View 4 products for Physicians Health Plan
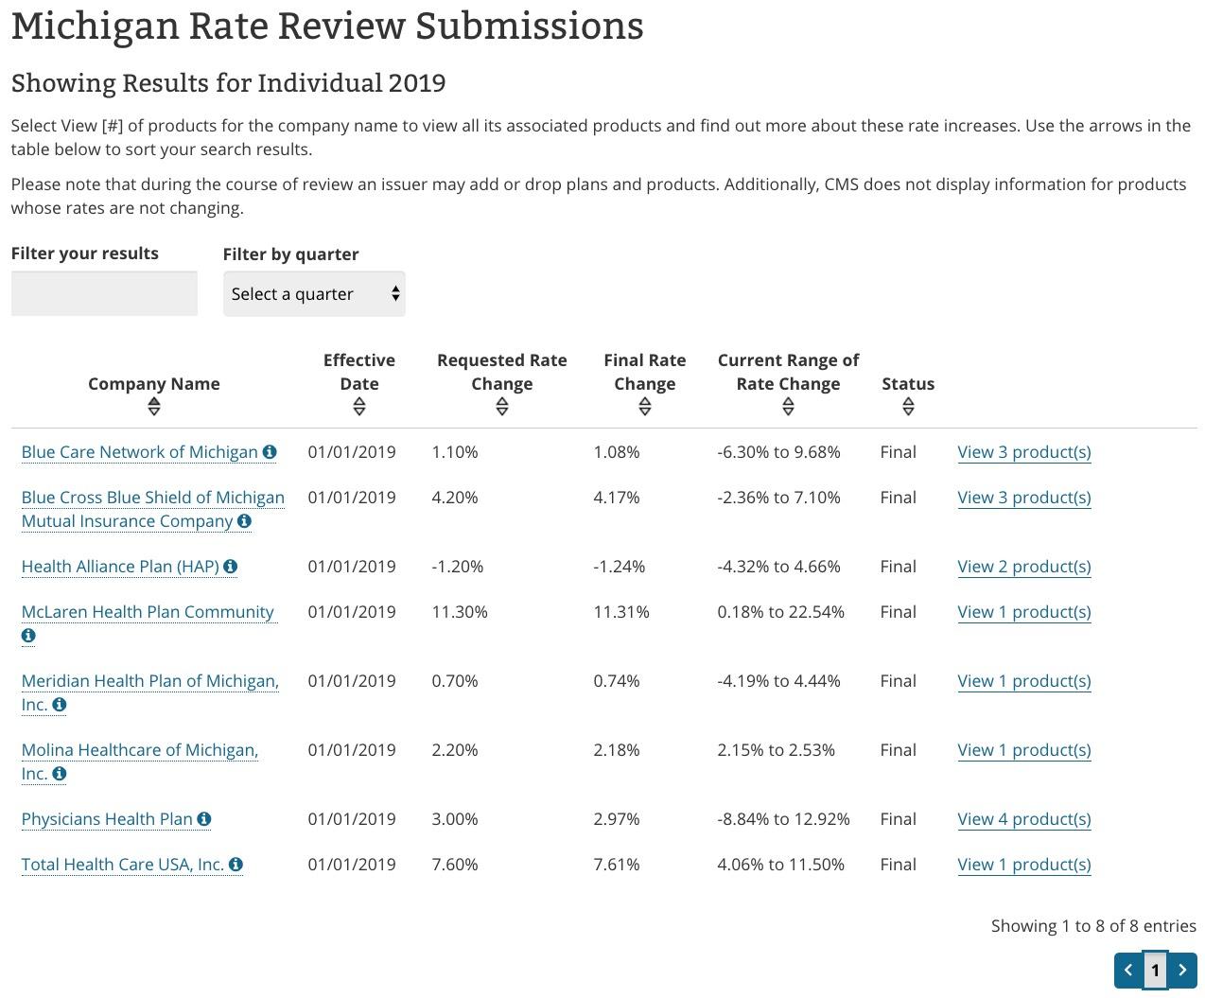 tap(1023, 819)
